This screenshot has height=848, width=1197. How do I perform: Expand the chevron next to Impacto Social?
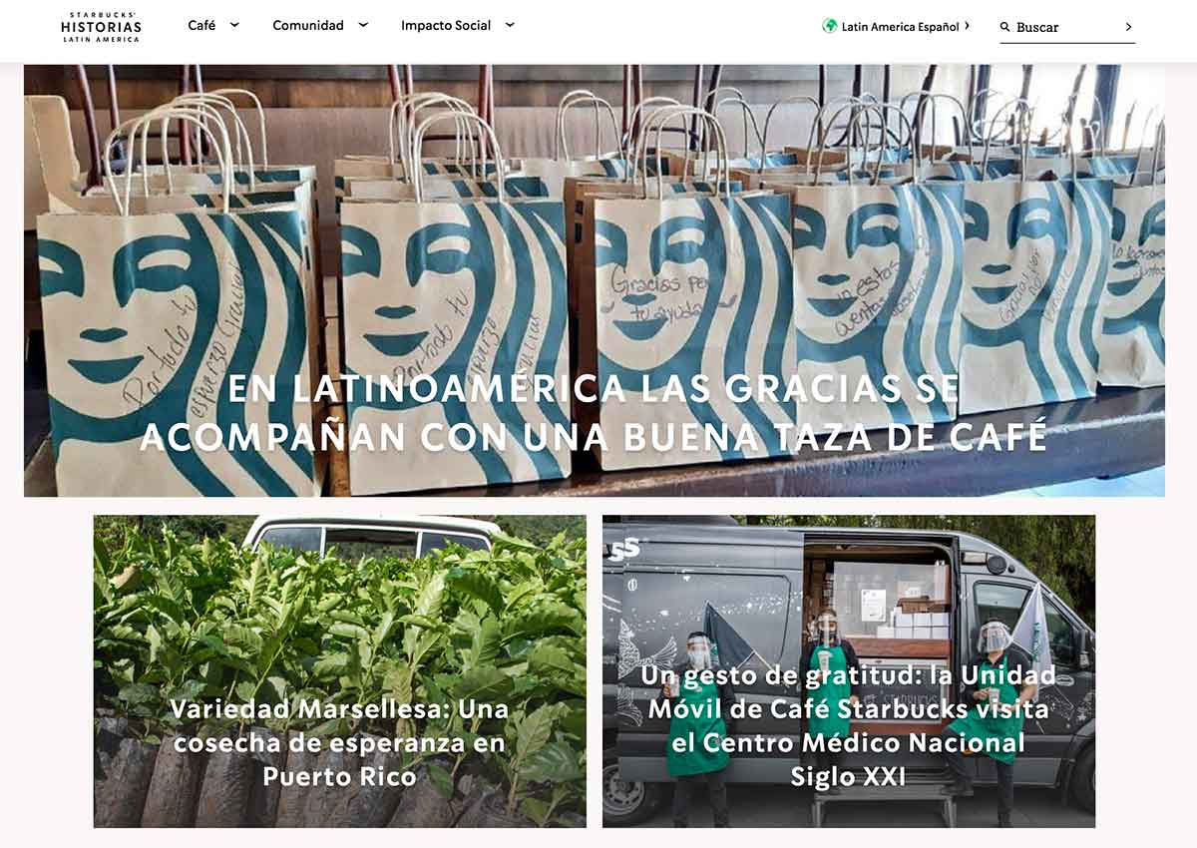(510, 25)
